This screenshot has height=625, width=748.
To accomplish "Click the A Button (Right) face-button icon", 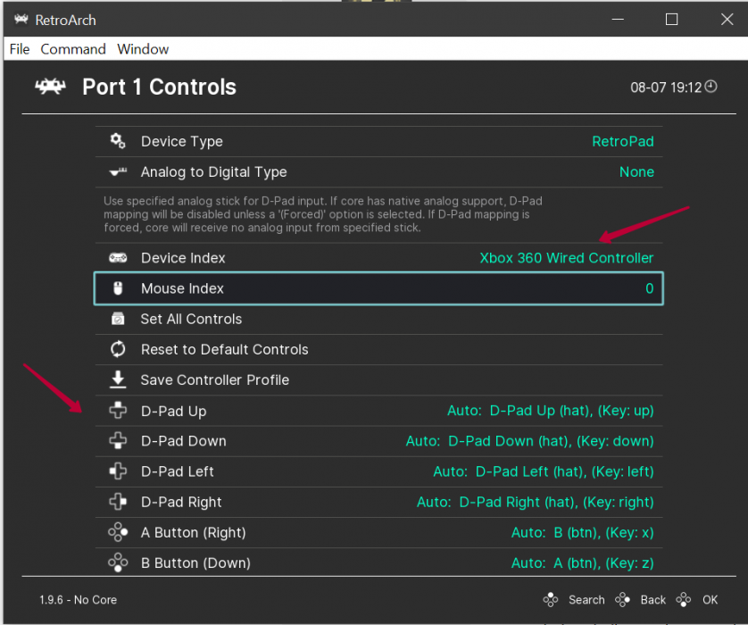I will tap(118, 532).
